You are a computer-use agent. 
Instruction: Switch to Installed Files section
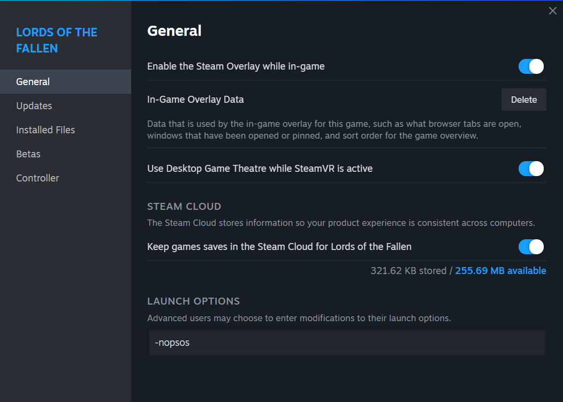(x=65, y=130)
